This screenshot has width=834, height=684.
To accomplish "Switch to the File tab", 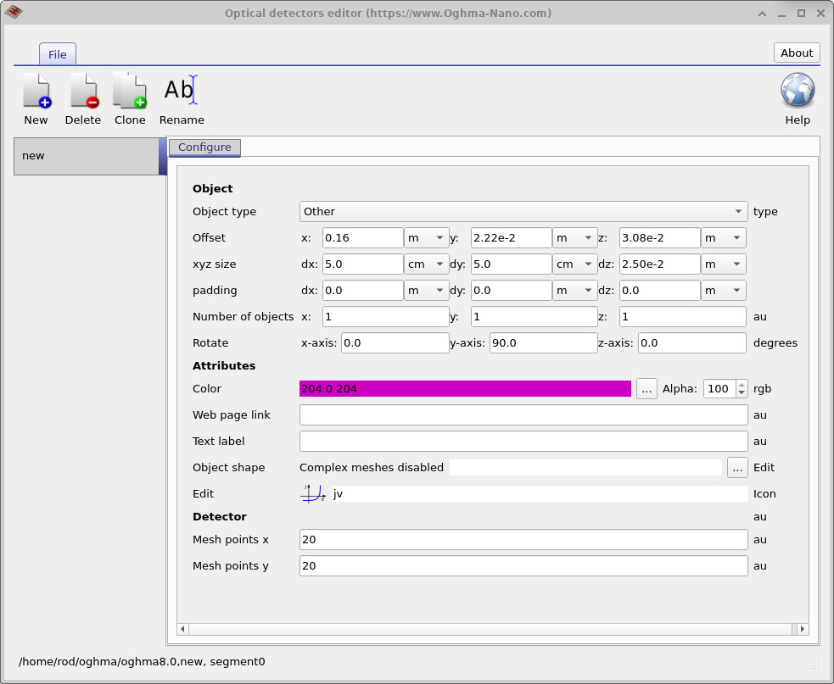I will point(57,53).
